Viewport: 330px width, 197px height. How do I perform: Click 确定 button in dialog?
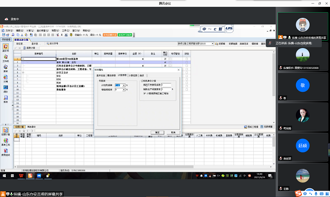click(157, 132)
